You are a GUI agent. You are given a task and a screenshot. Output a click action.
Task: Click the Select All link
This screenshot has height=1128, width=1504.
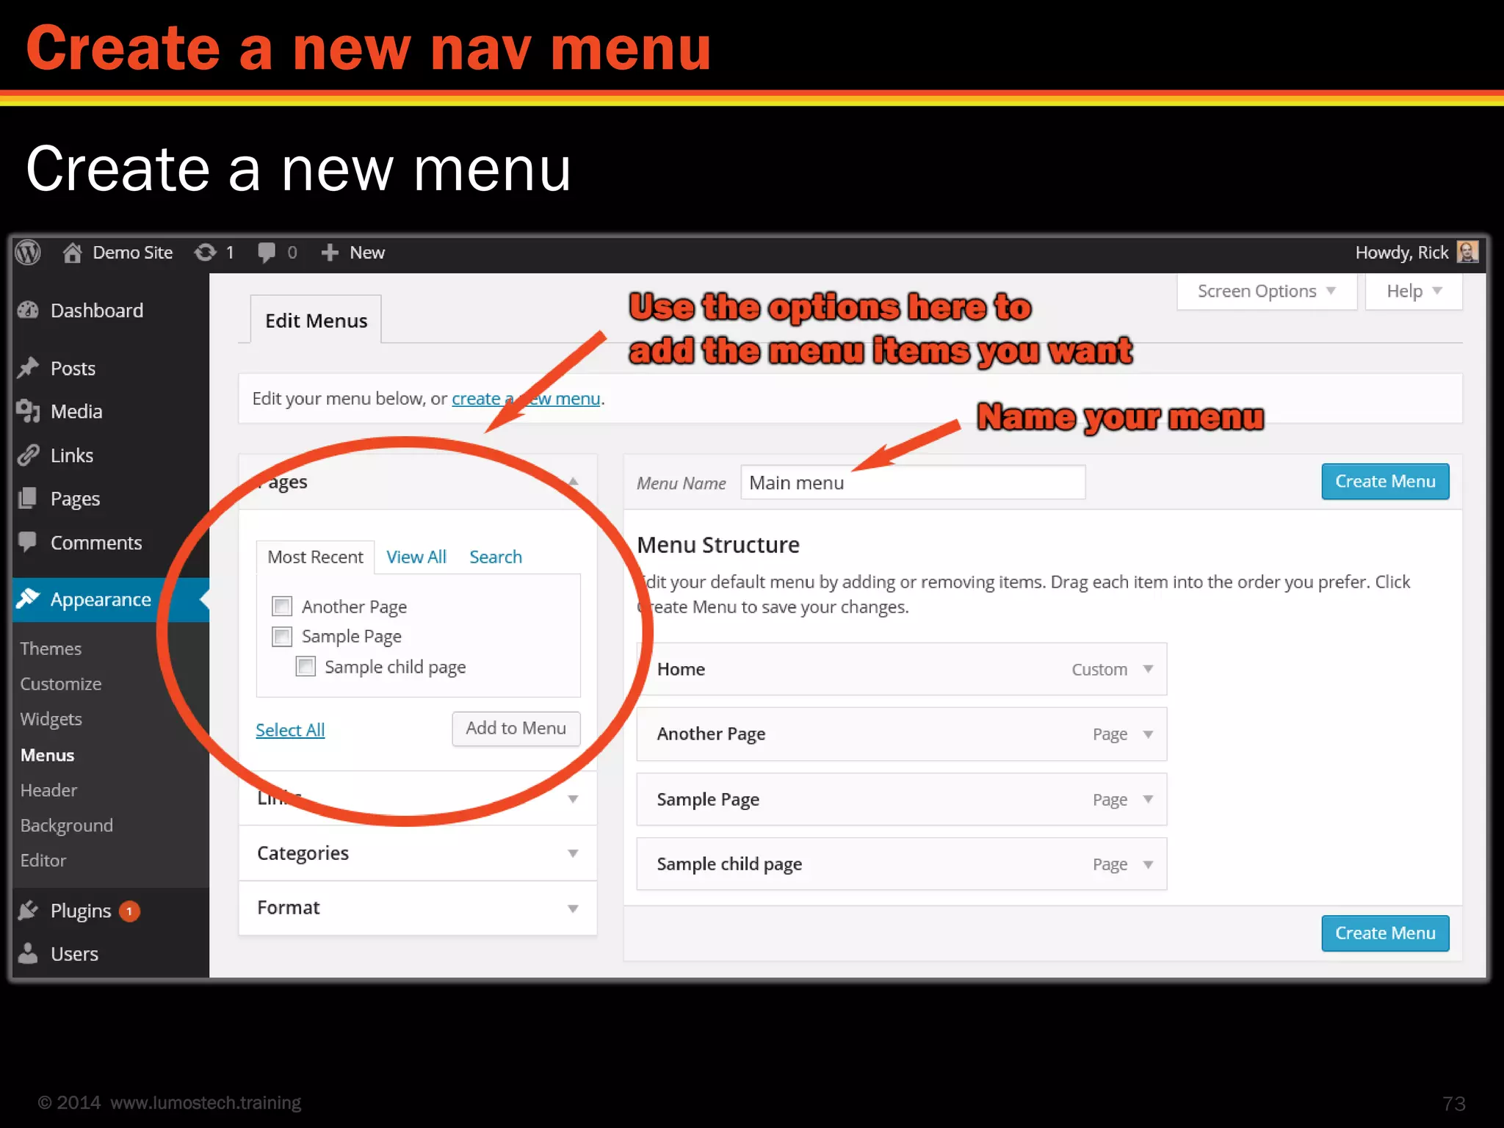[x=290, y=730]
